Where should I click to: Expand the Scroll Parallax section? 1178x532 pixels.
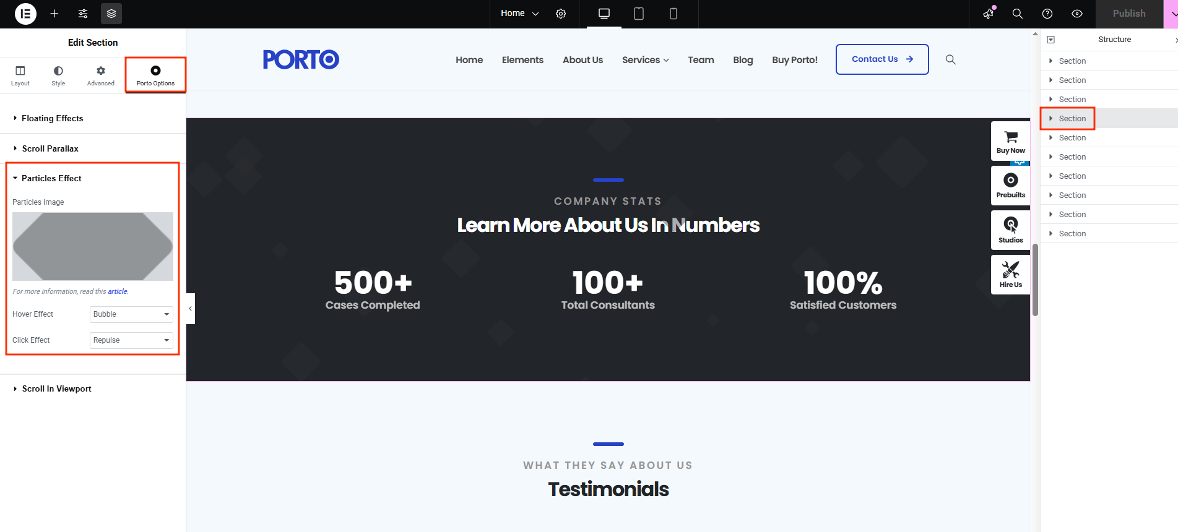pos(93,148)
